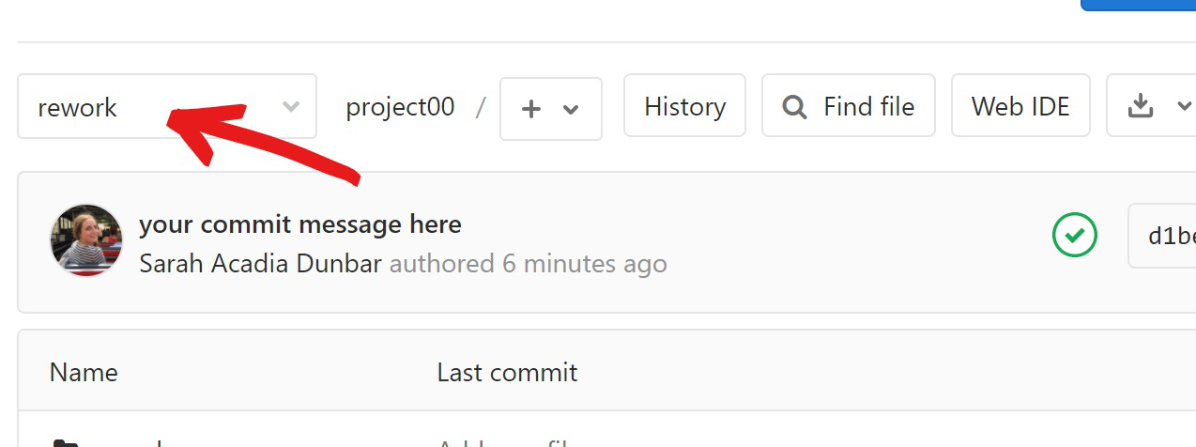Go to the project00 breadcrumb
This screenshot has height=447, width=1196.
coord(400,107)
